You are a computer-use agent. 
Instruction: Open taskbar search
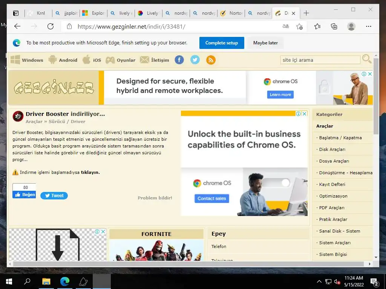click(x=27, y=281)
